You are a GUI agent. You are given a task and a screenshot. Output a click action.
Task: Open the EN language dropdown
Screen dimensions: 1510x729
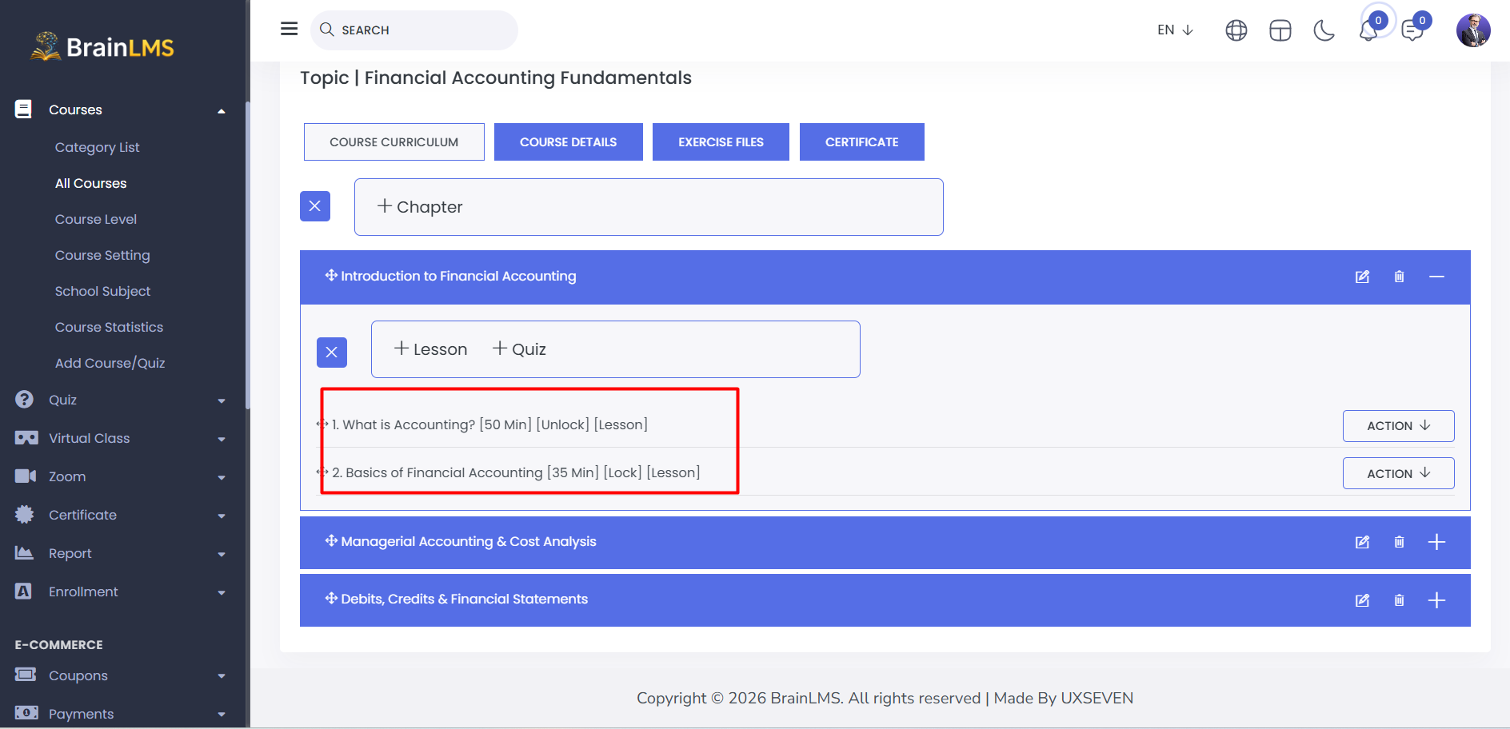pos(1175,30)
